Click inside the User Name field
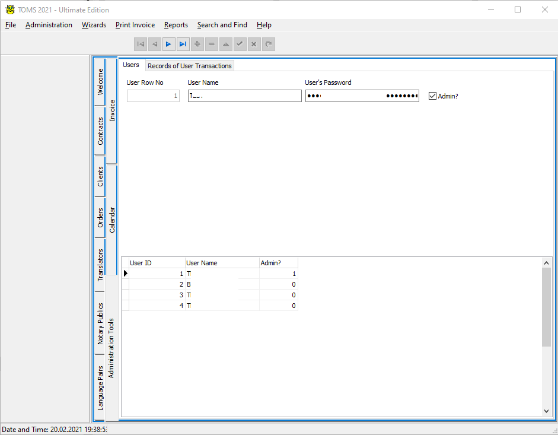 (x=244, y=96)
